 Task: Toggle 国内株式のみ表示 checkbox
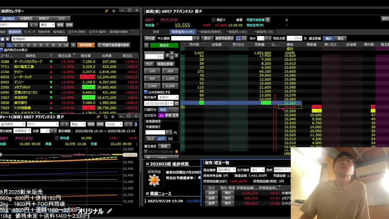point(2,50)
